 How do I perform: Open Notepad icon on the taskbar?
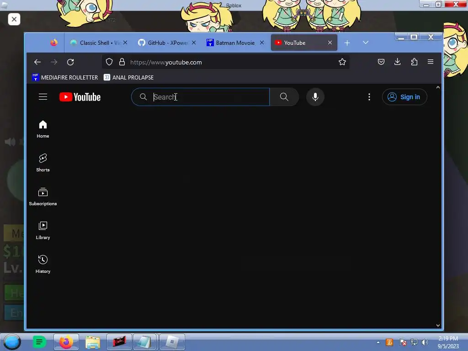tap(145, 342)
